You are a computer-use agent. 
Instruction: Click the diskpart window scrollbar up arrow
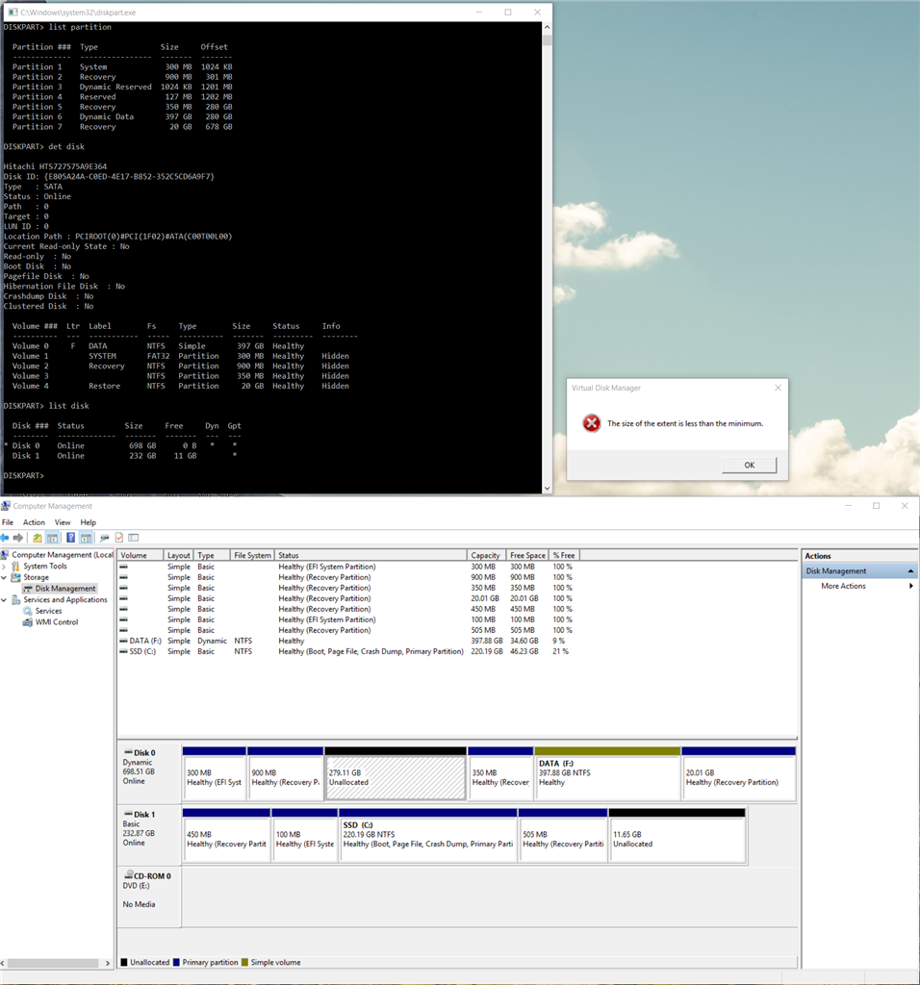[x=547, y=27]
